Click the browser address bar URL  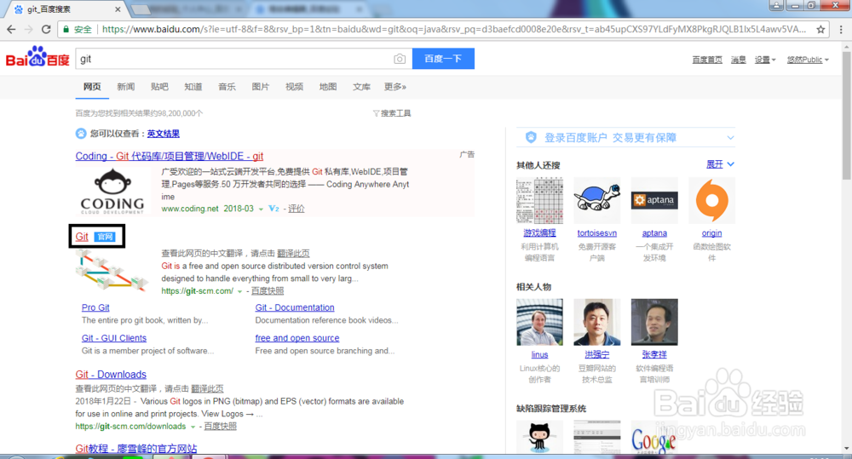(x=454, y=29)
